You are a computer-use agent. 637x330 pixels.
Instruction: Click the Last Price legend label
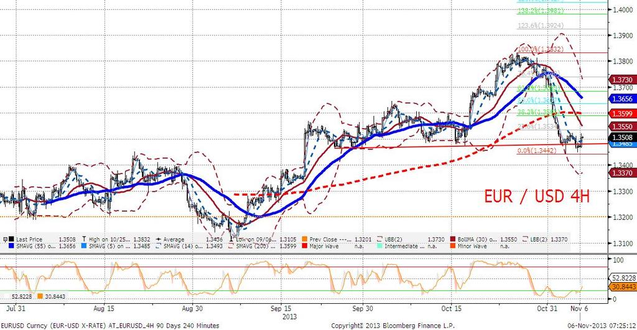(29, 240)
